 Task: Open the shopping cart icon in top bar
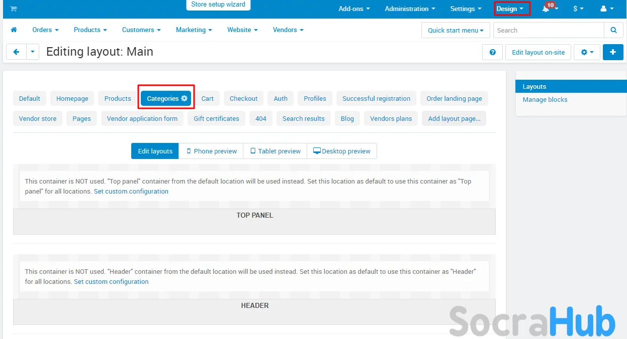click(x=14, y=9)
